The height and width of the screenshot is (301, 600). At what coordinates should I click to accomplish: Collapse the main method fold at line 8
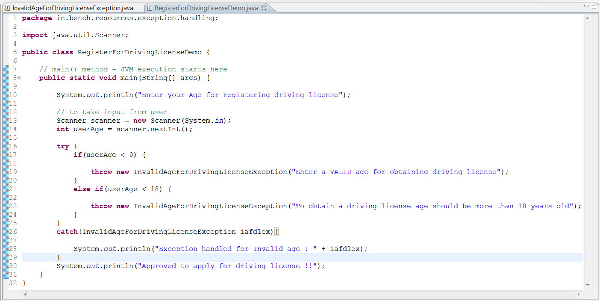[x=18, y=77]
